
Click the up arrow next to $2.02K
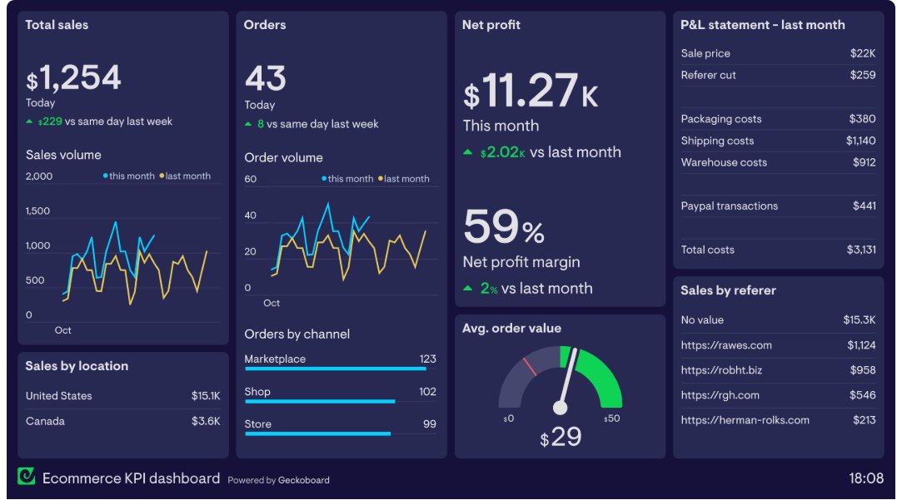[x=468, y=153]
